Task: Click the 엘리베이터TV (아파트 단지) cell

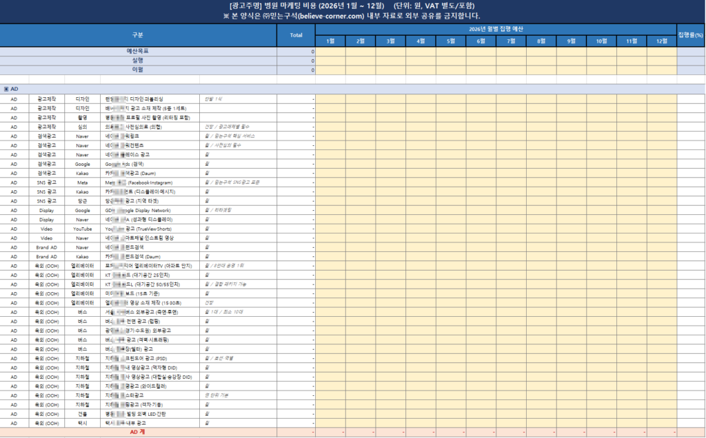Action: click(x=150, y=266)
